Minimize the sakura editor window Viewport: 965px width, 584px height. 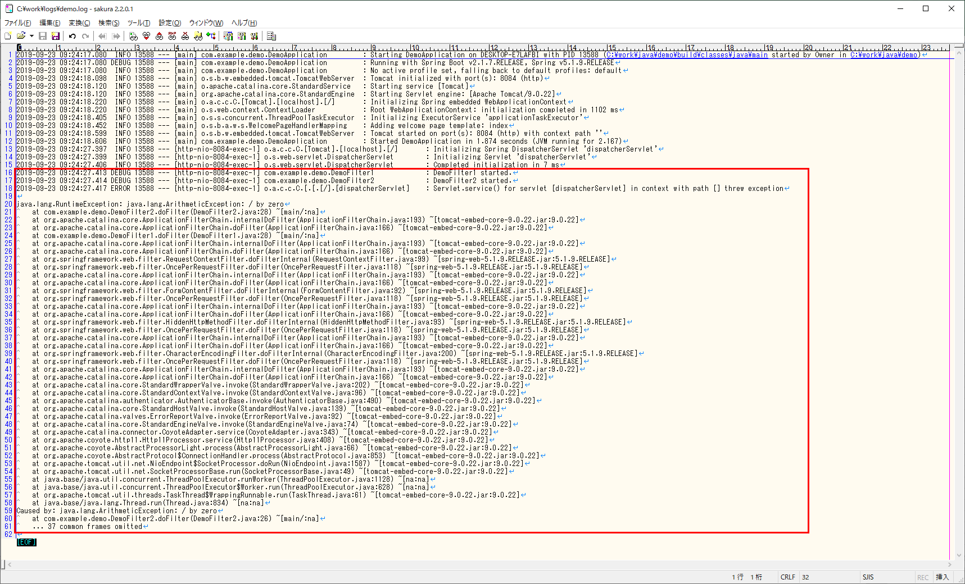pyautogui.click(x=900, y=8)
